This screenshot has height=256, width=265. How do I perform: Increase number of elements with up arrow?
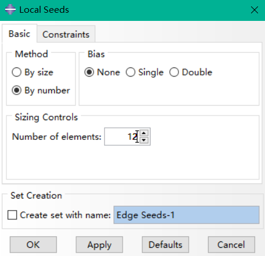click(x=144, y=133)
